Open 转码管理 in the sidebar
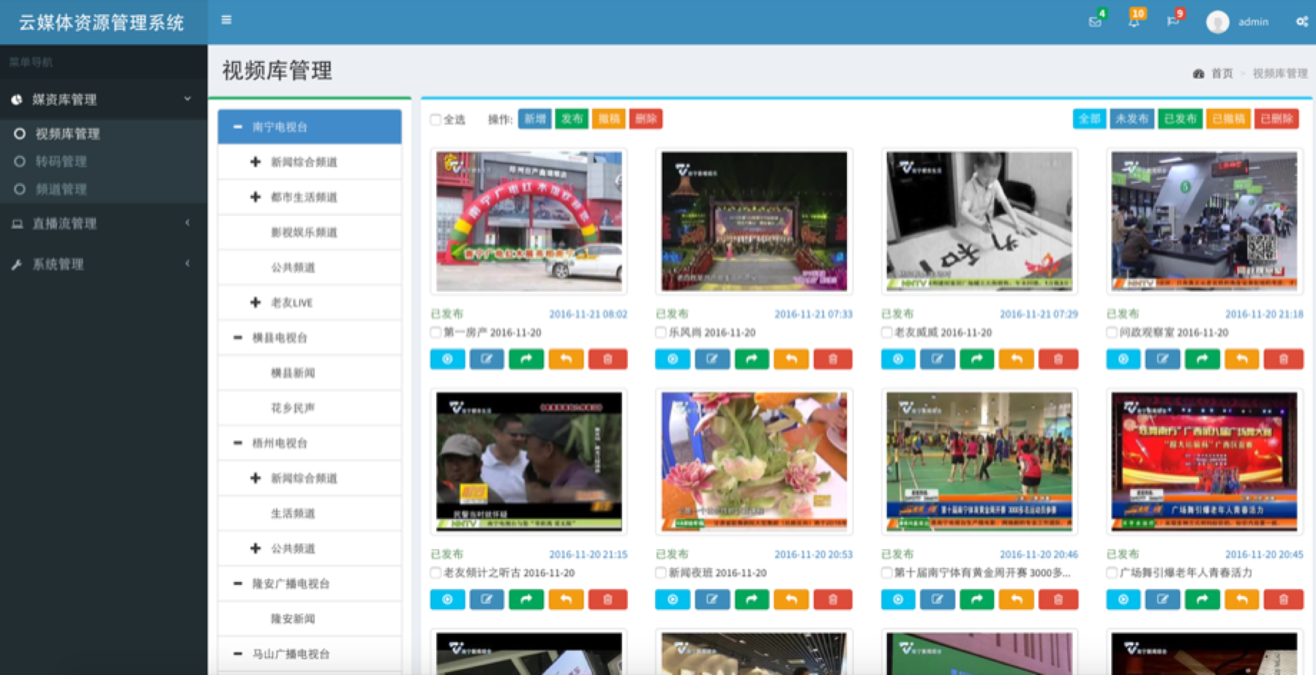The image size is (1316, 675). coord(62,161)
